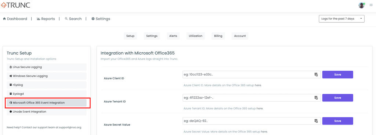The width and height of the screenshot is (376, 135).
Task: Focus the Azure Client ID input
Action: tap(252, 75)
